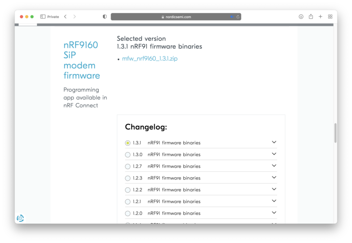352x243 pixels.
Task: Reload the page with refresh icon
Action: point(238,17)
